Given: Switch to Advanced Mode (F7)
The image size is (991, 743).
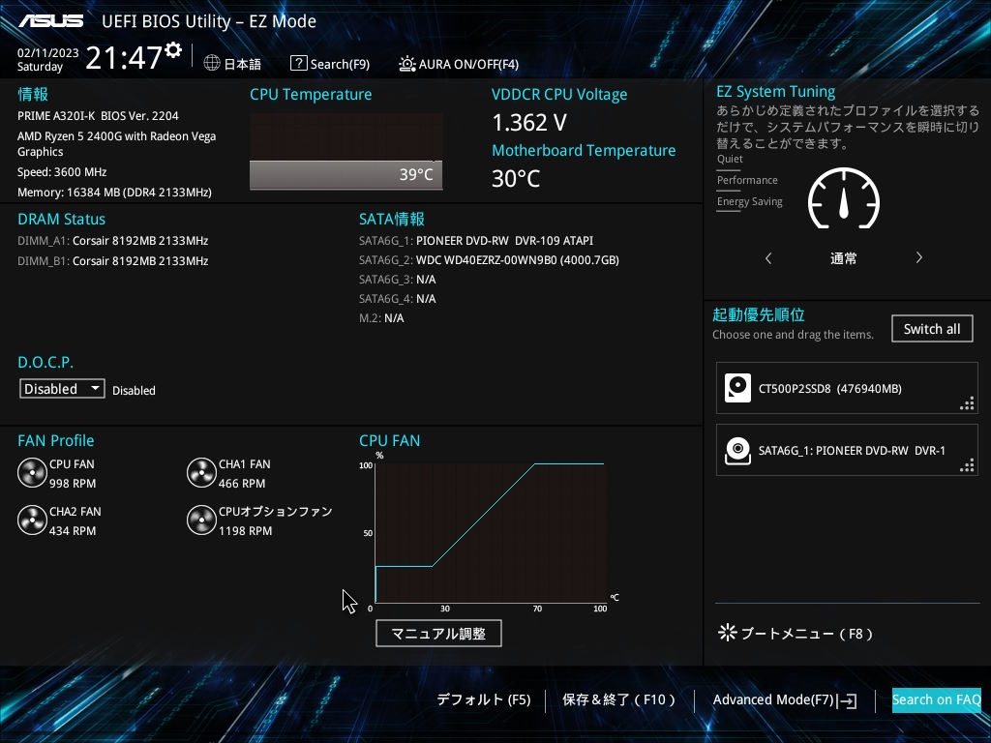Looking at the screenshot, I should tap(785, 700).
